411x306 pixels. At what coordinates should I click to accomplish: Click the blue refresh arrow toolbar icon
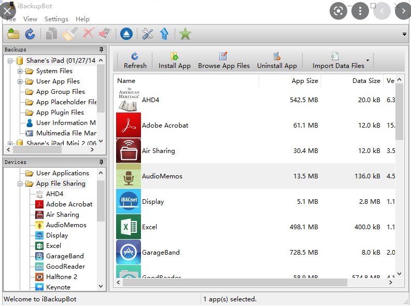tap(30, 34)
